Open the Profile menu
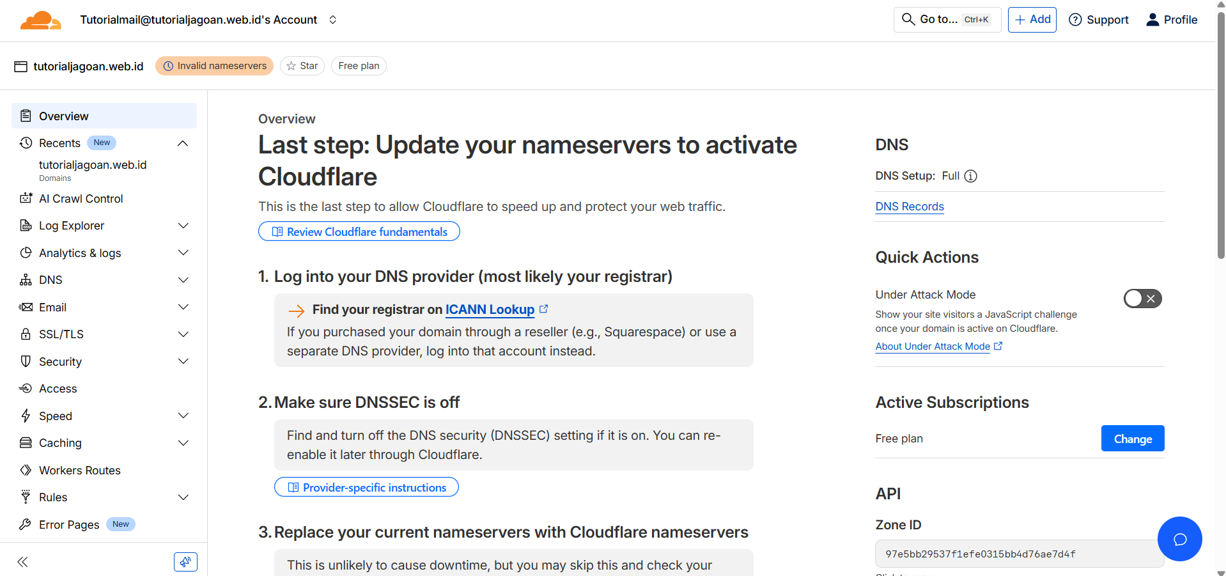 pyautogui.click(x=1171, y=20)
